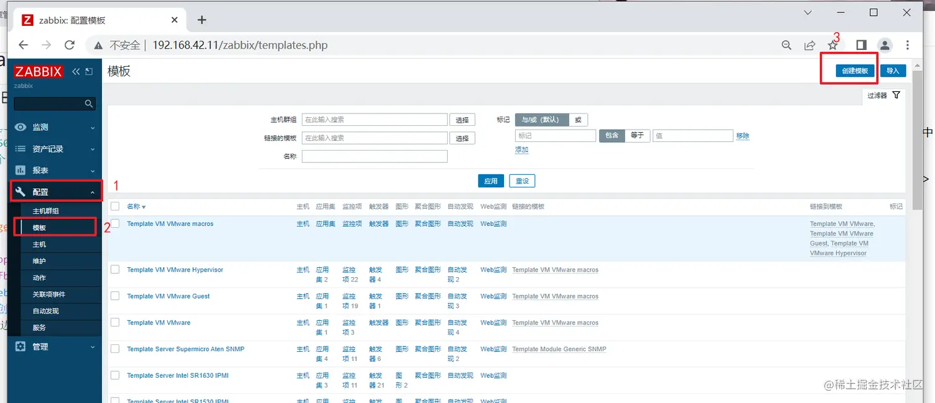Click the 导入 button

coord(893,71)
